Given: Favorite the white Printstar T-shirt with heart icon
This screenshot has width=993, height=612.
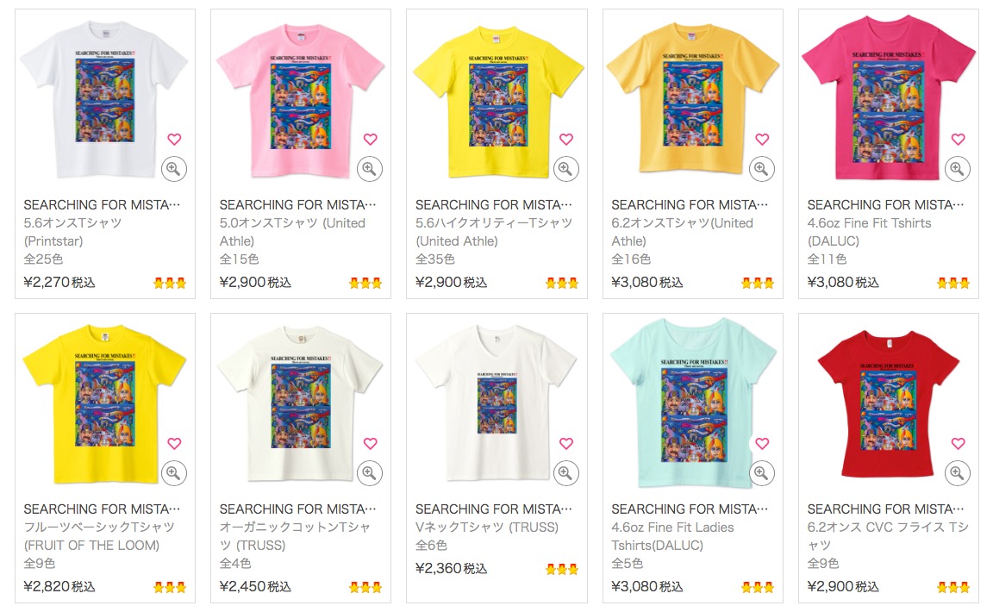Looking at the screenshot, I should click(174, 139).
